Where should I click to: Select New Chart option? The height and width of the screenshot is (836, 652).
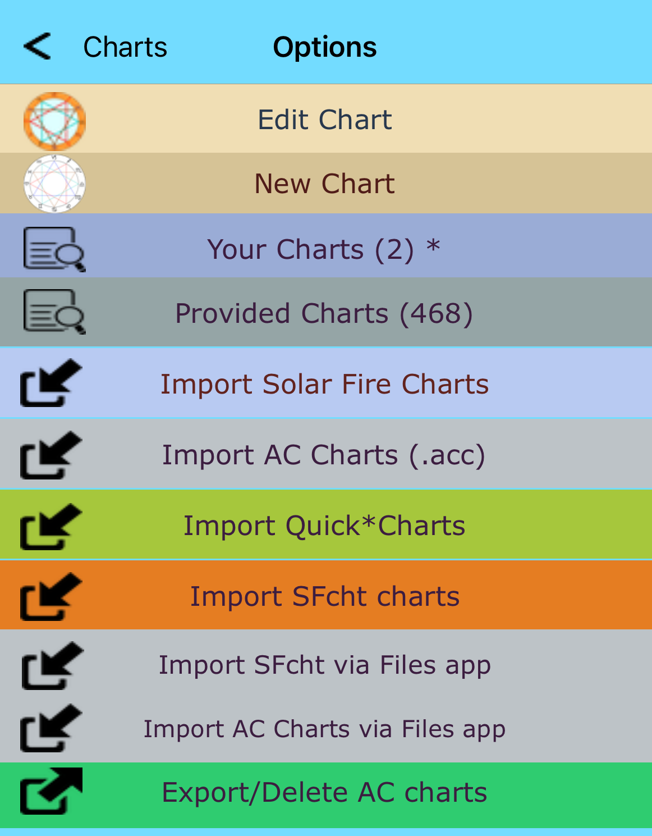point(325,184)
